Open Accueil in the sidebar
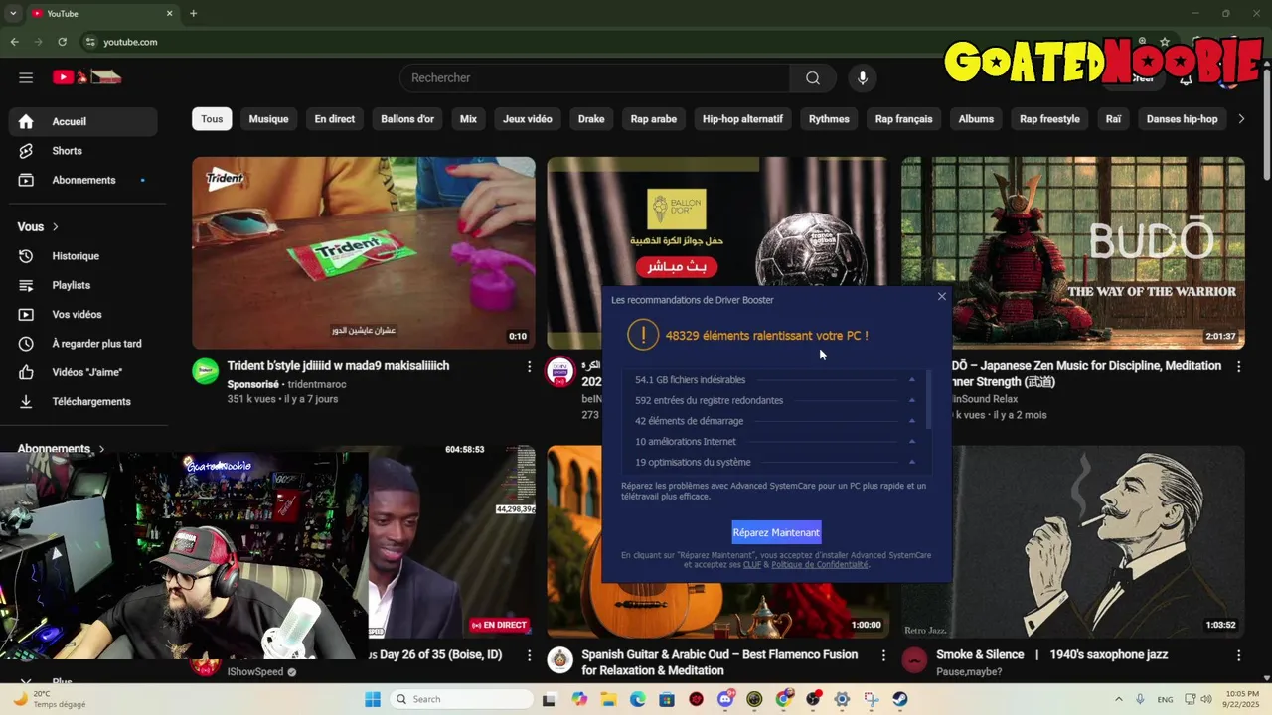The height and width of the screenshot is (715, 1272). click(83, 121)
